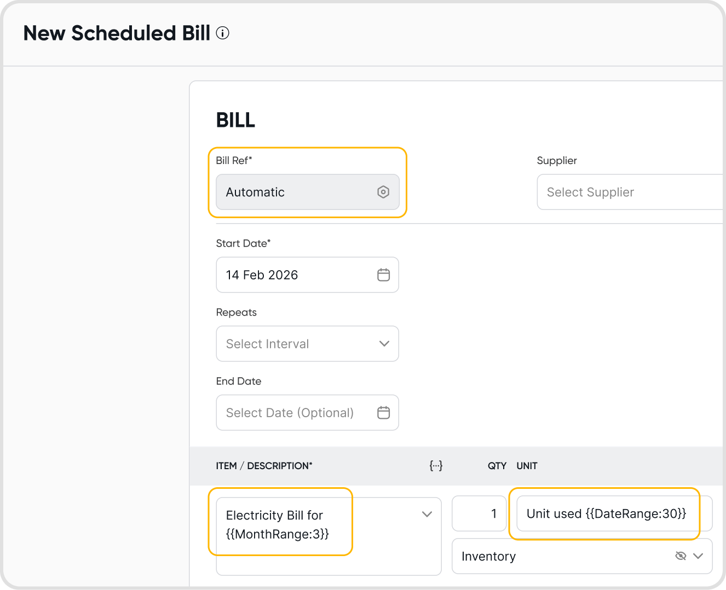Open Bill Ref settings hexagon icon

coord(383,192)
